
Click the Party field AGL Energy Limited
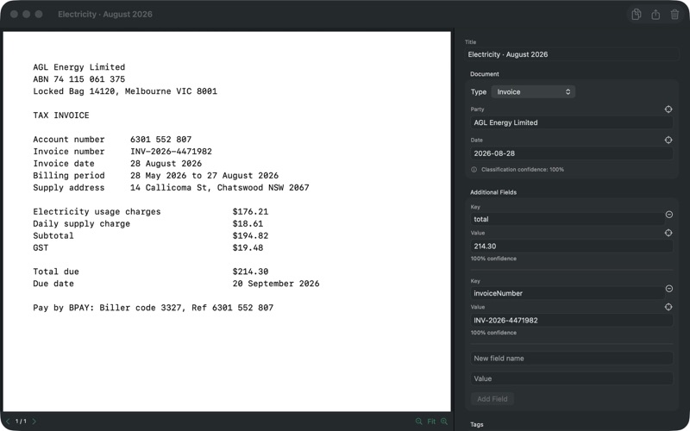point(571,122)
